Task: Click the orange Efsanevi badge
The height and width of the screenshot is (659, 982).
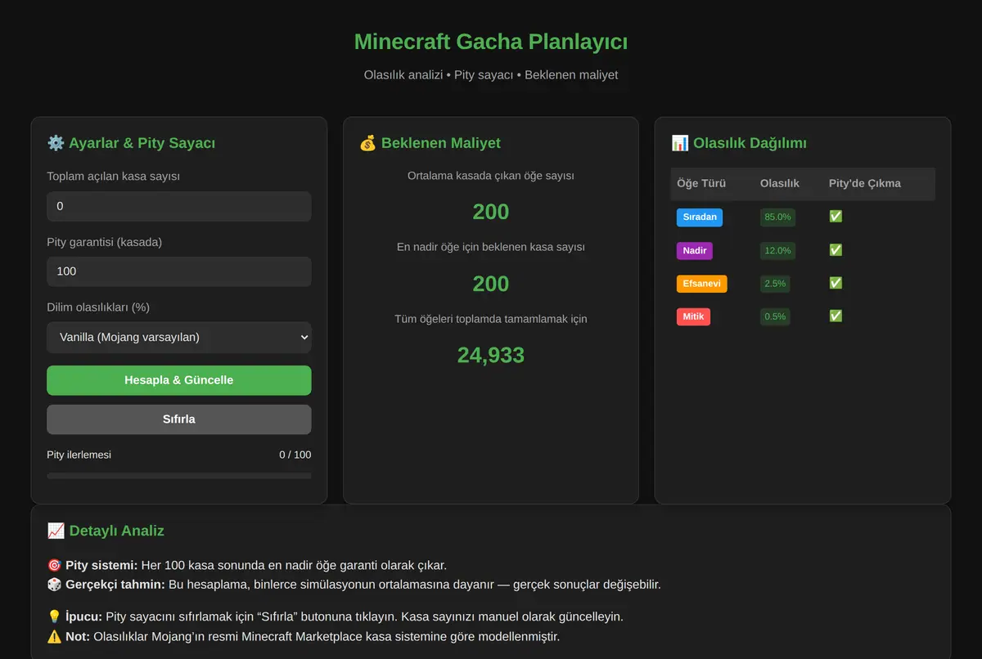Action: [702, 284]
